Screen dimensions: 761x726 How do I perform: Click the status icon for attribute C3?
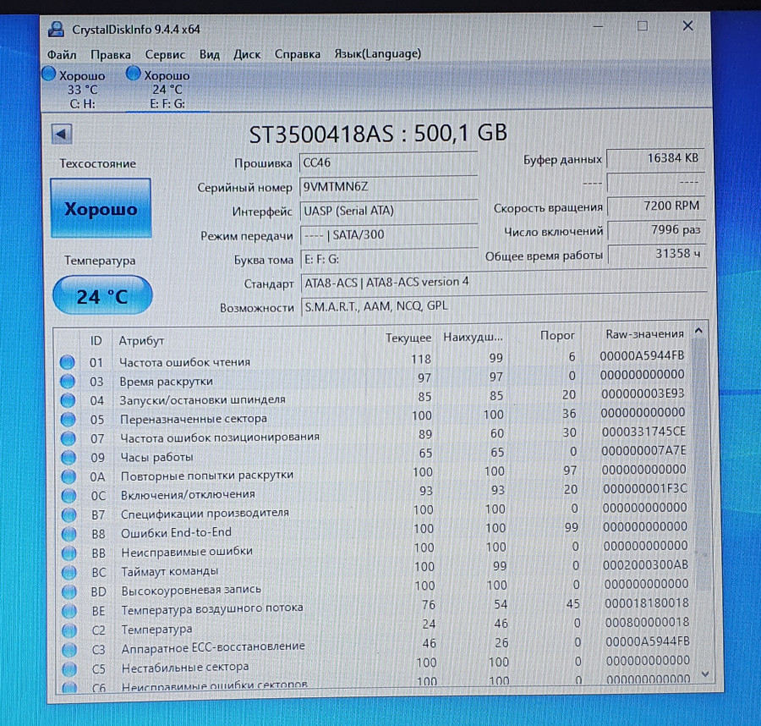(69, 650)
